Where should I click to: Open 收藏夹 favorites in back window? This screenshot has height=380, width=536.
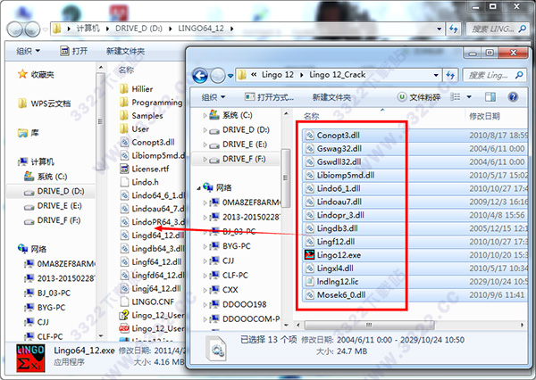point(36,74)
